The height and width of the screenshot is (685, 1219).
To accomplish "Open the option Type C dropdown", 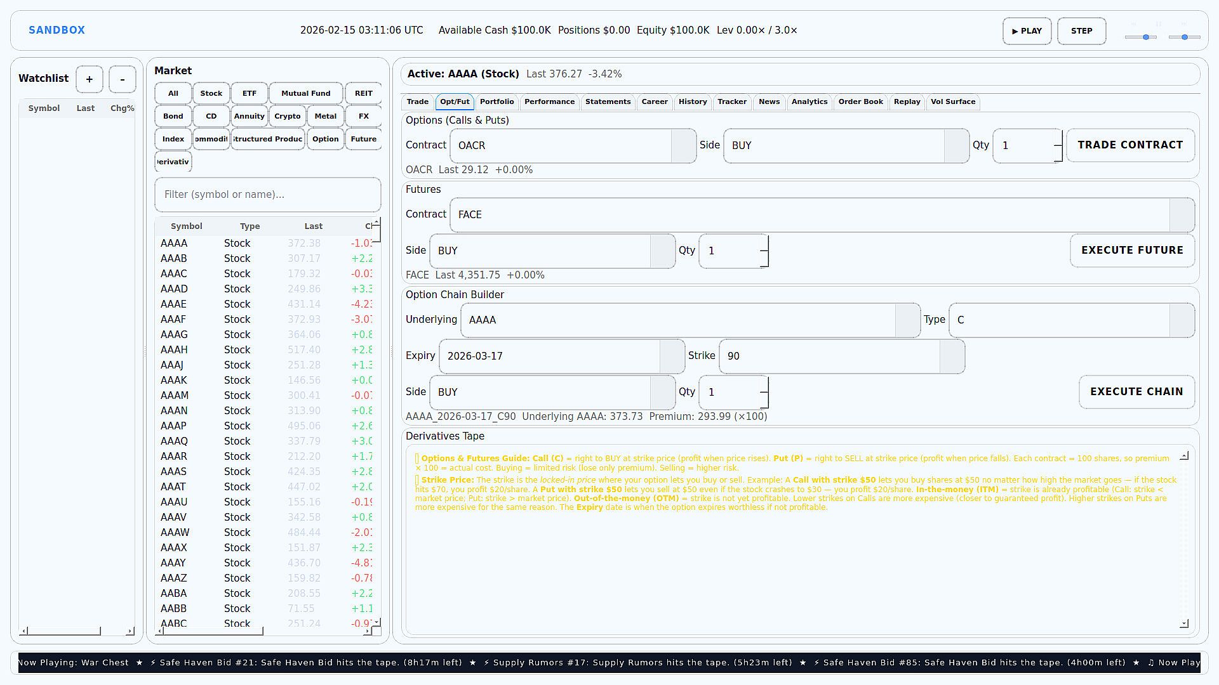I will click(x=1182, y=320).
